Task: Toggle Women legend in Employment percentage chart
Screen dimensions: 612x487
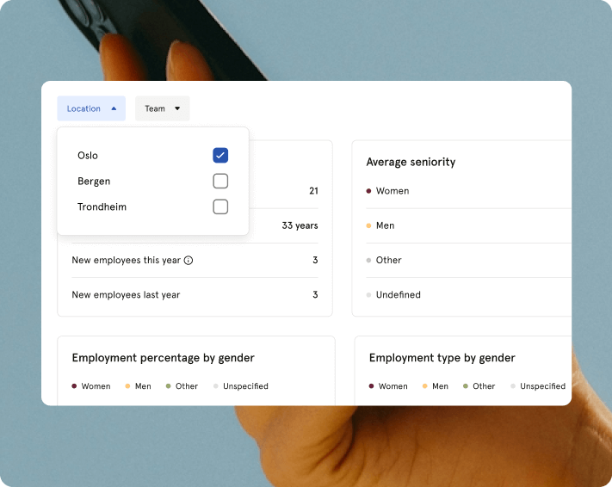Action: 91,386
